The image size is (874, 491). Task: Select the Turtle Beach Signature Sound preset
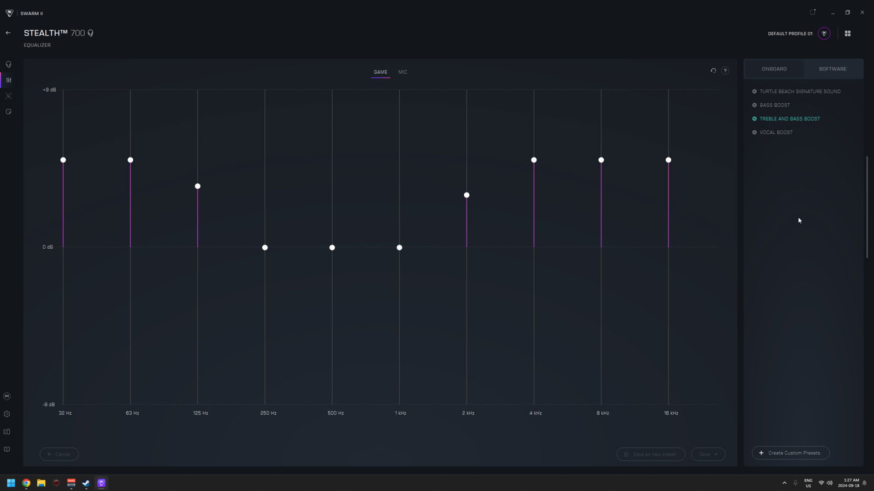[x=799, y=92]
